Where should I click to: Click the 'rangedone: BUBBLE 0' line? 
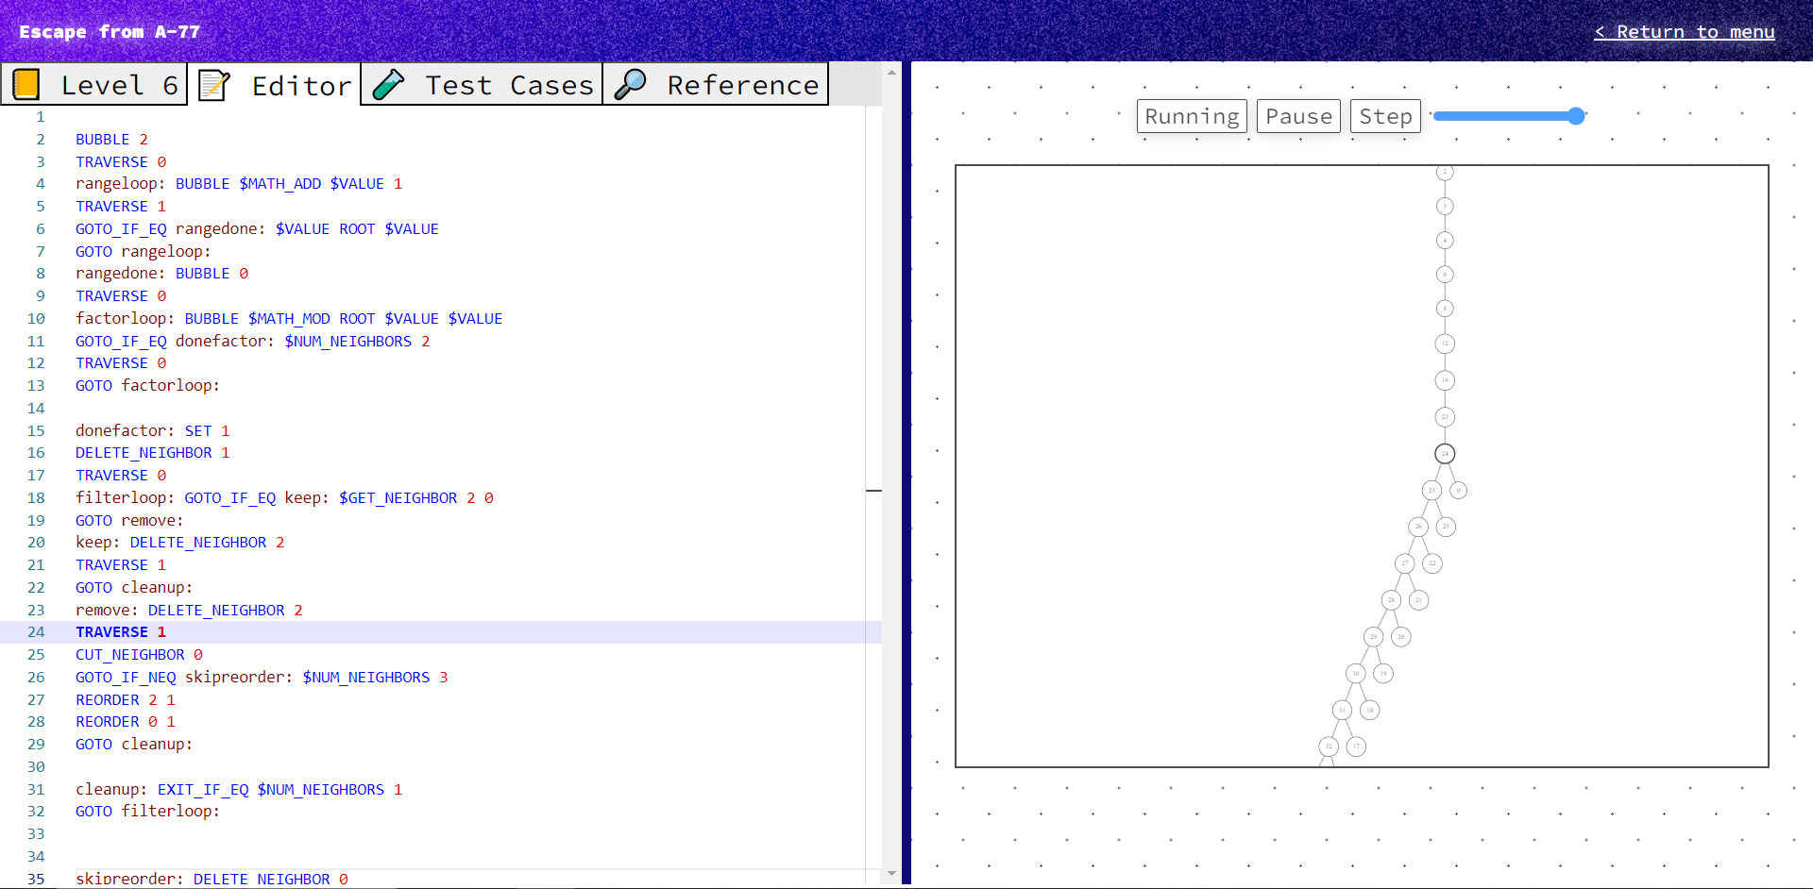pos(161,274)
